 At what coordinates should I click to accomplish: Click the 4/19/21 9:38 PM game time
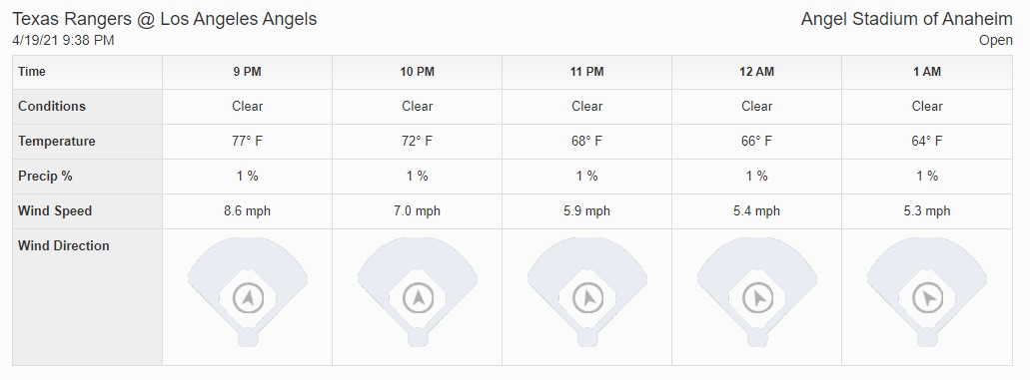(x=64, y=41)
